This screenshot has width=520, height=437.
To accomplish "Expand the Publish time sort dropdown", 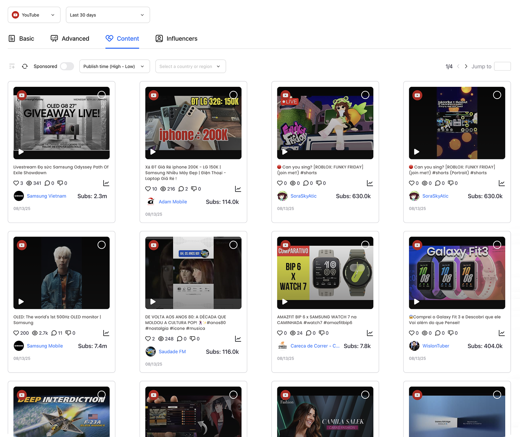I will (115, 67).
